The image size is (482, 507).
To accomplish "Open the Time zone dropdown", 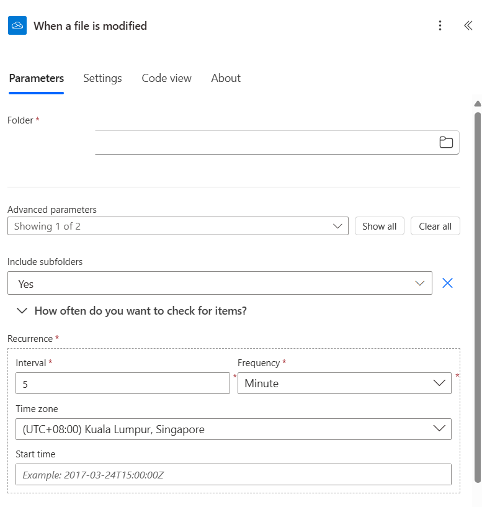I will pos(440,429).
